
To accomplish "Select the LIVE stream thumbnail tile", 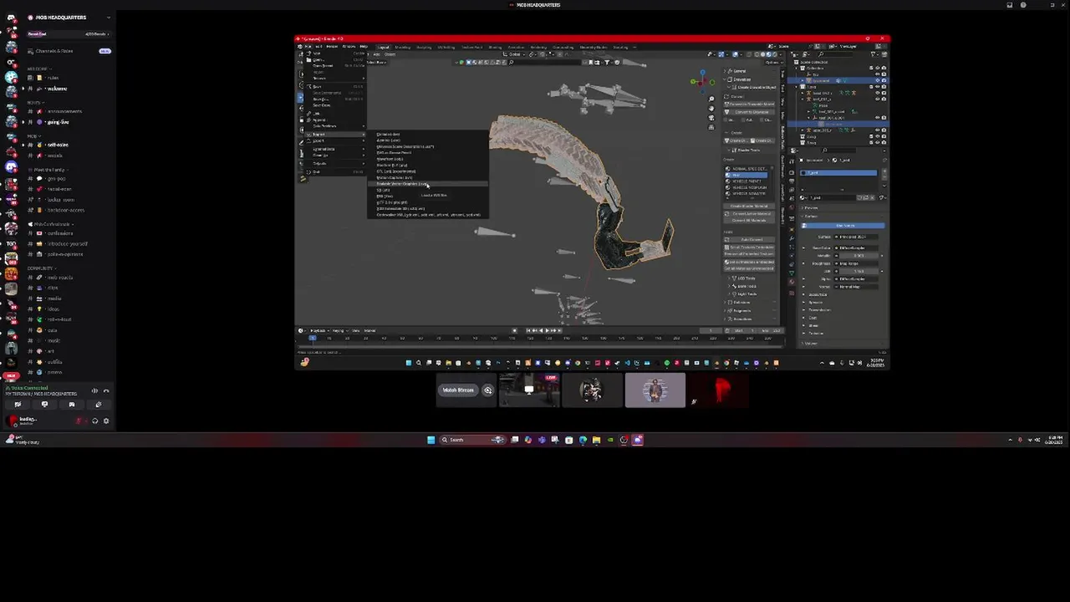I will pos(529,390).
